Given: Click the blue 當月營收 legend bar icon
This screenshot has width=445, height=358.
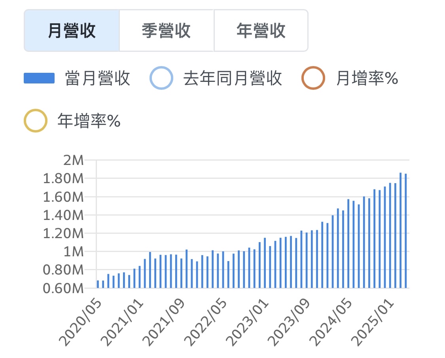Looking at the screenshot, I should pos(40,78).
